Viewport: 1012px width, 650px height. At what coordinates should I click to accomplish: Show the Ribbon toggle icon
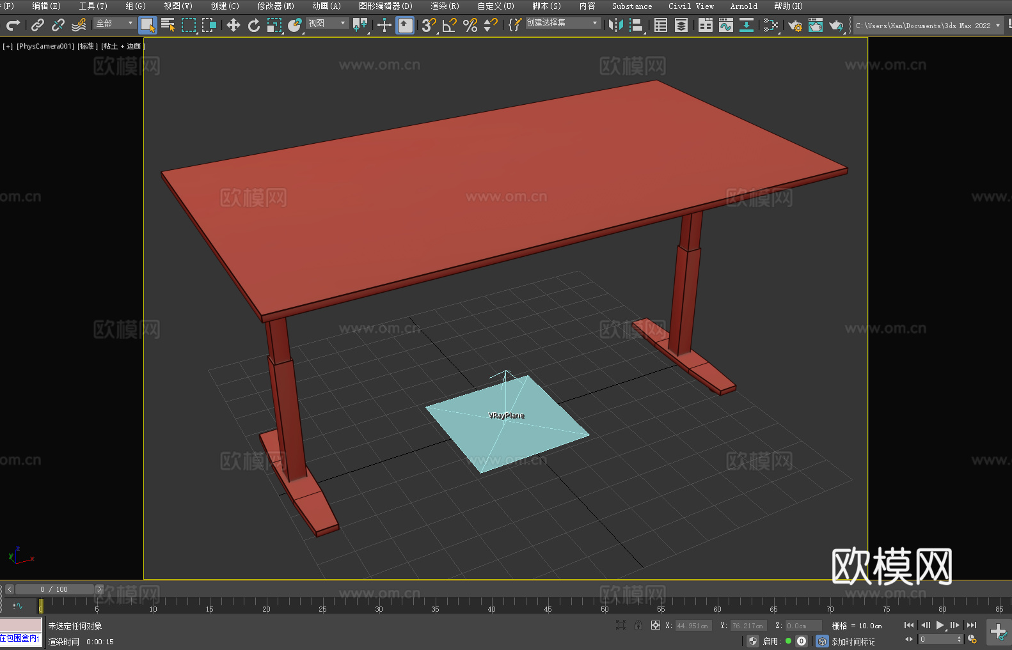[x=706, y=25]
